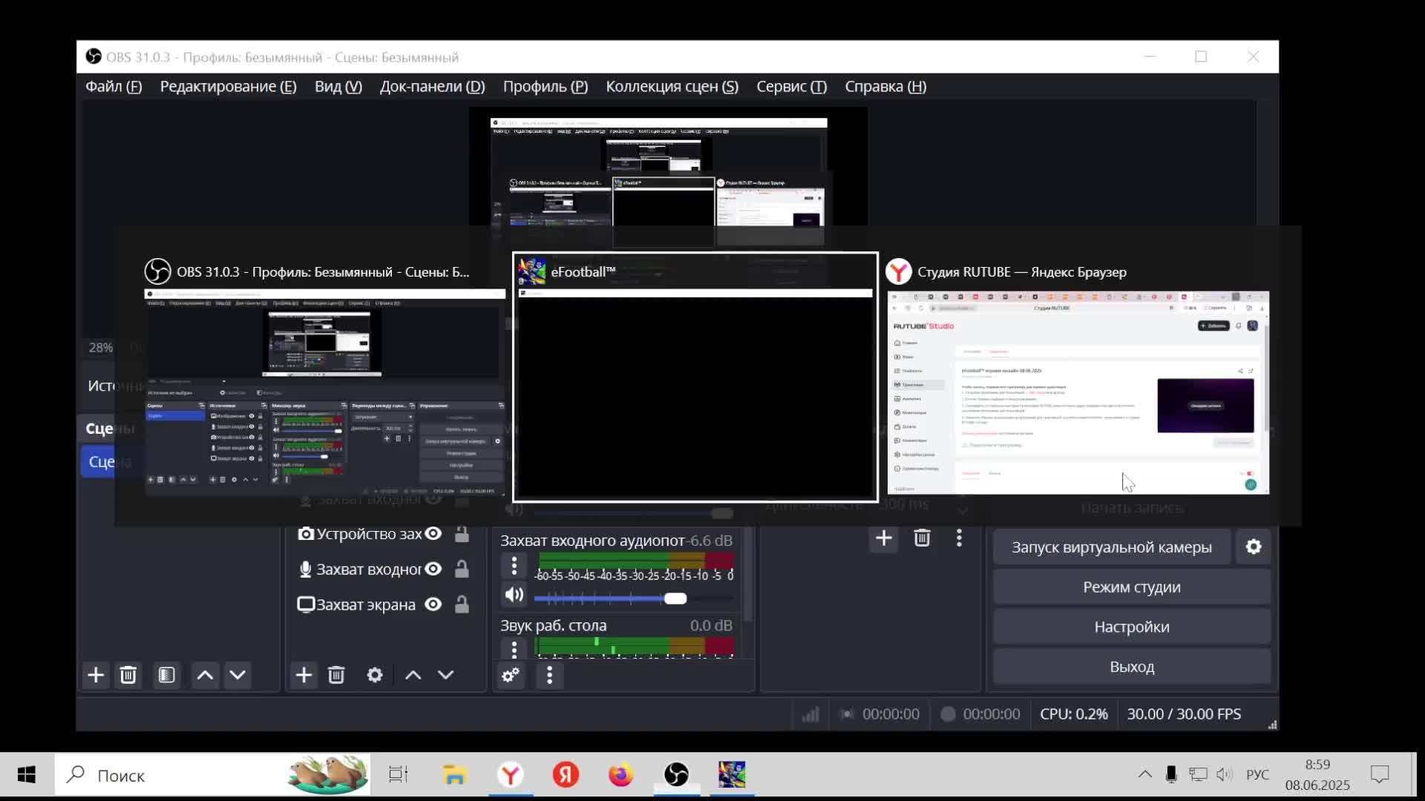Image resolution: width=1425 pixels, height=801 pixels.
Task: Move the source up
Action: (x=413, y=675)
